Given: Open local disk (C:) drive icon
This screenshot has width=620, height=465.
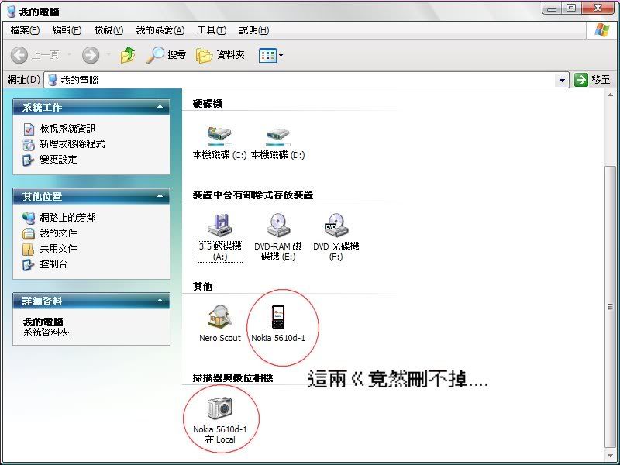Looking at the screenshot, I should [219, 136].
